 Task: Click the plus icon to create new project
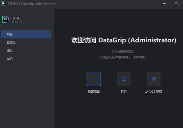tap(94, 79)
